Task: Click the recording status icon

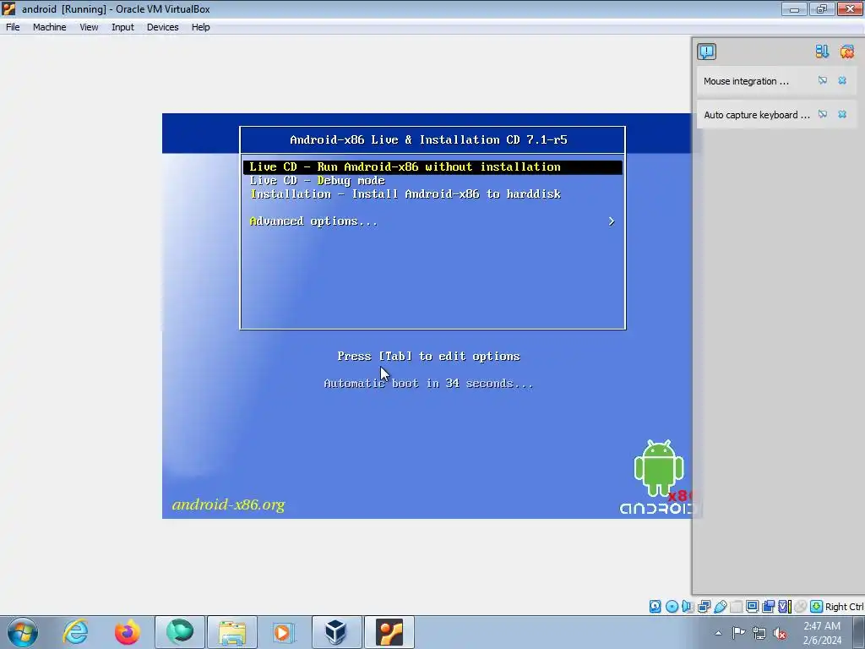Action: pyautogui.click(x=768, y=607)
